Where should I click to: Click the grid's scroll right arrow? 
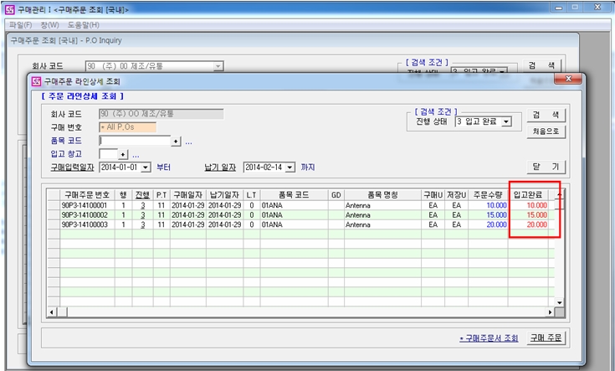550,312
